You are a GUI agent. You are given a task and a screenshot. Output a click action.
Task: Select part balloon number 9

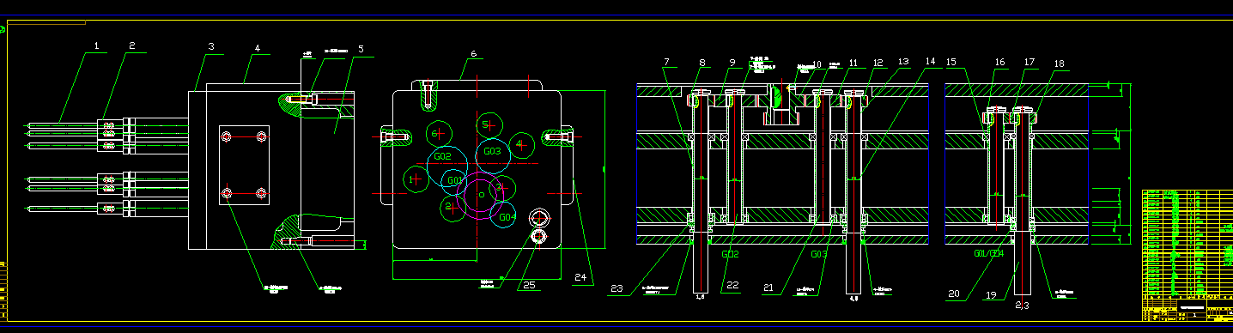pos(732,63)
